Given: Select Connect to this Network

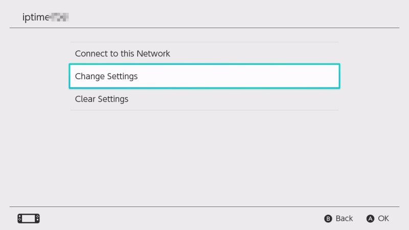Looking at the screenshot, I should coord(204,54).
